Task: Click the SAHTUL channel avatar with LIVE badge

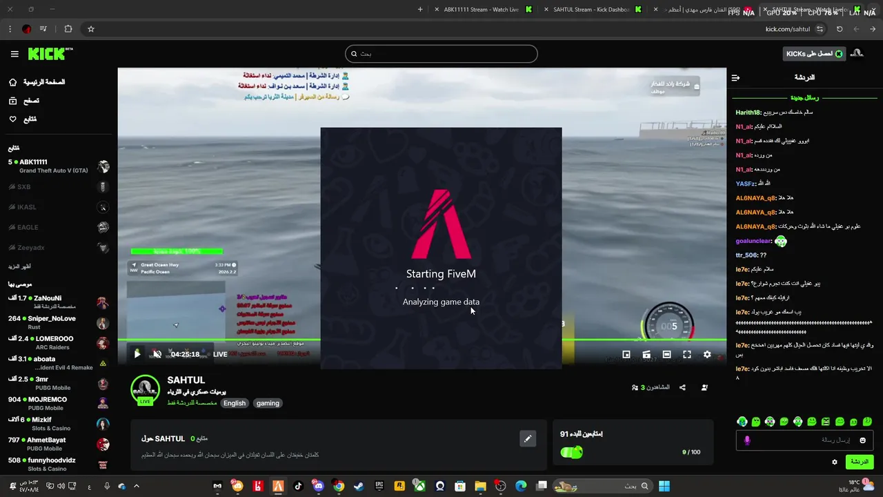Action: click(145, 390)
